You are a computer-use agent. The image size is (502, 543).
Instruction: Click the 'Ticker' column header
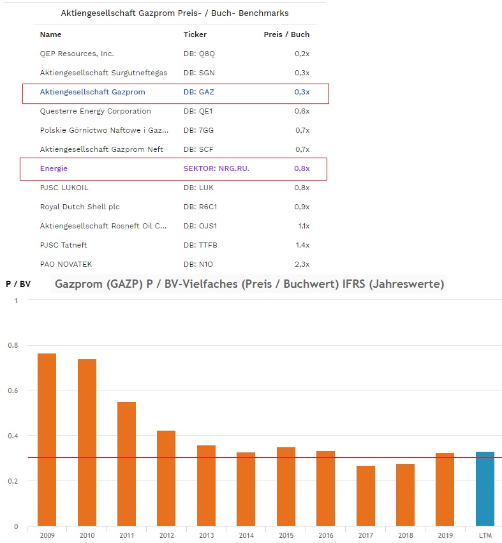(195, 34)
